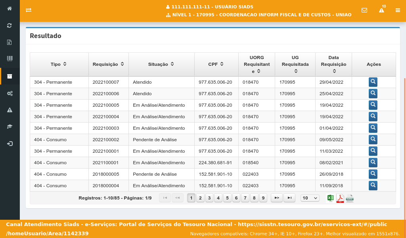View details of requisition 2018000005
Viewport: 406px width, 238px height.
pyautogui.click(x=373, y=174)
